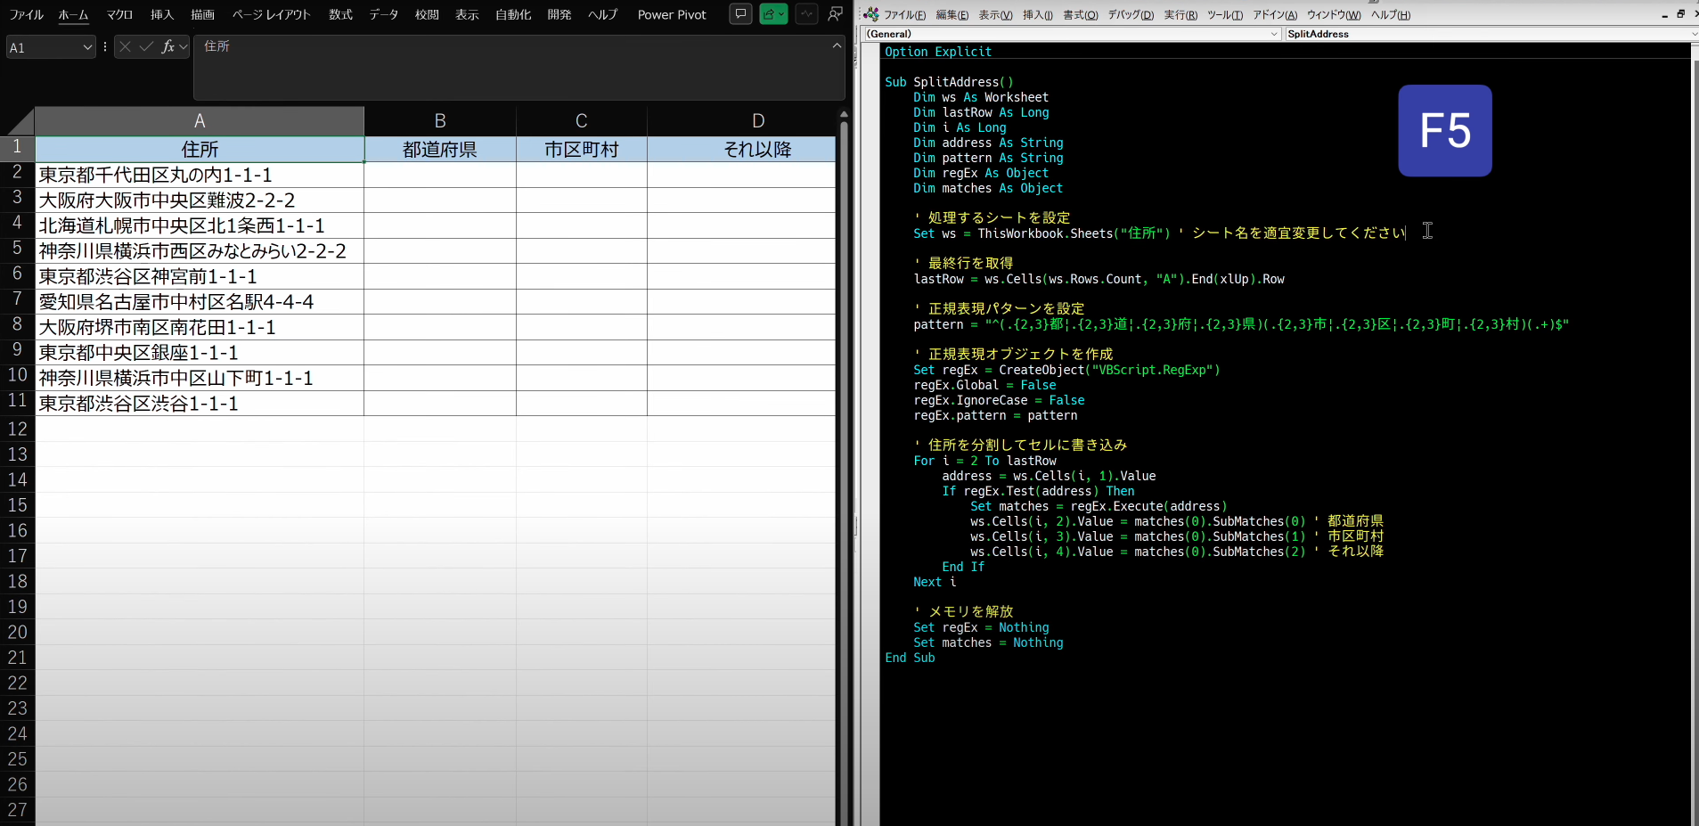
Task: Open the SplitAddress procedure dropdown
Action: click(1694, 34)
